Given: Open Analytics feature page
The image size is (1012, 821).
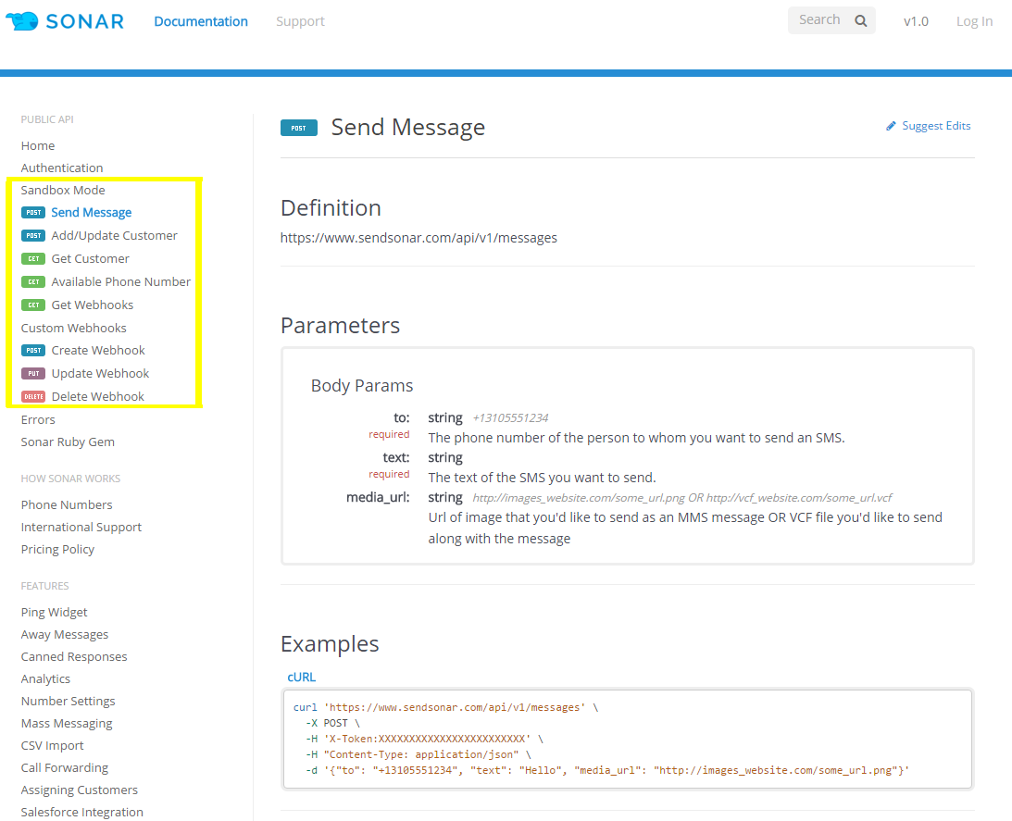Looking at the screenshot, I should pyautogui.click(x=45, y=679).
